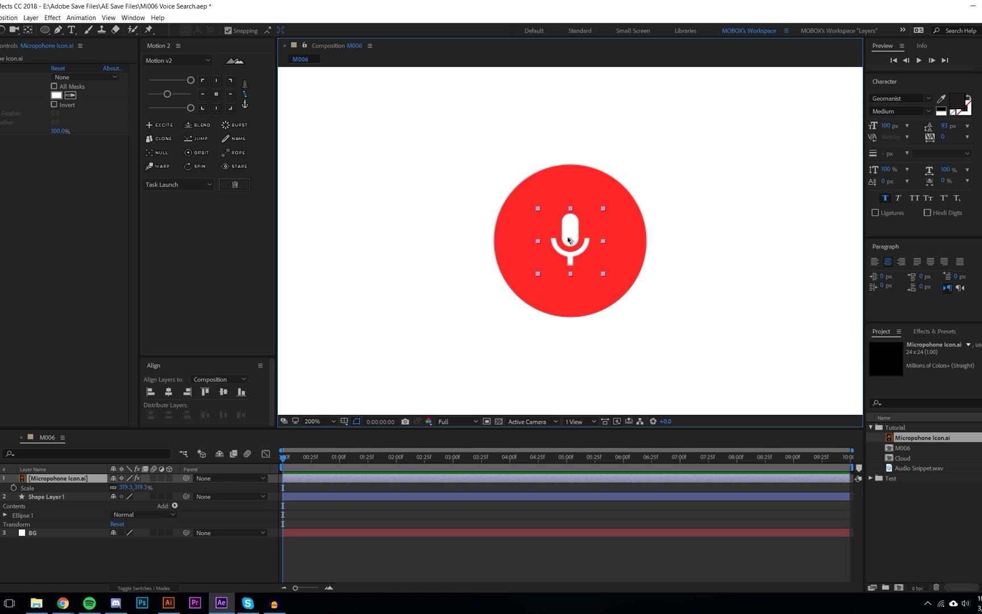The height and width of the screenshot is (614, 982).
Task: Click the timeline layer search field
Action: [x=87, y=454]
